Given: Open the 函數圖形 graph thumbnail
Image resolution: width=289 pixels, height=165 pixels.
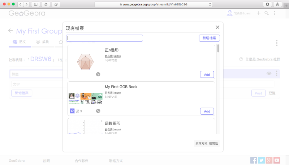Looking at the screenshot, I should [86, 127].
